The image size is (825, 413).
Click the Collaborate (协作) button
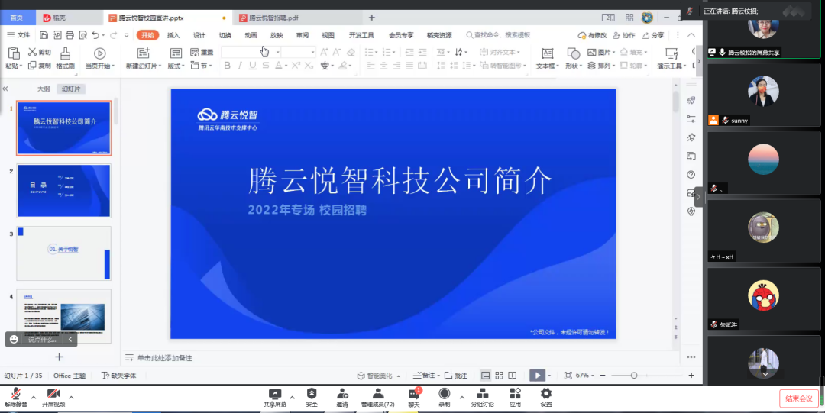coord(624,35)
